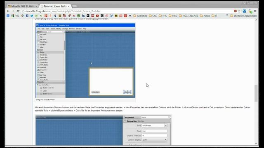Open the CSC bookmarks folder
This screenshot has height=148, width=264.
(153, 16)
